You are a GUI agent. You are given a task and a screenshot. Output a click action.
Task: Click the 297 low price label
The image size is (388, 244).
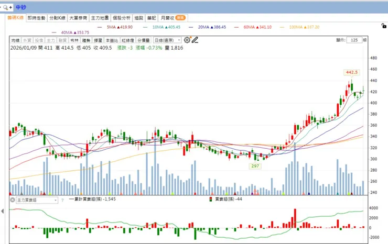click(255, 166)
